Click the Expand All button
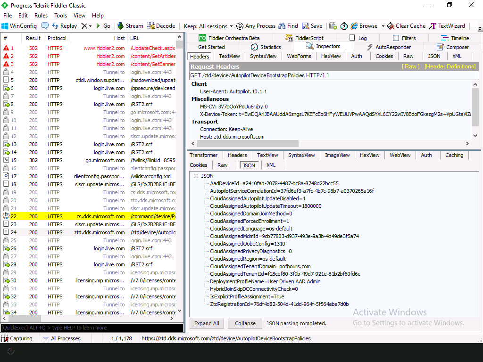This screenshot has width=483, height=362. click(207, 323)
